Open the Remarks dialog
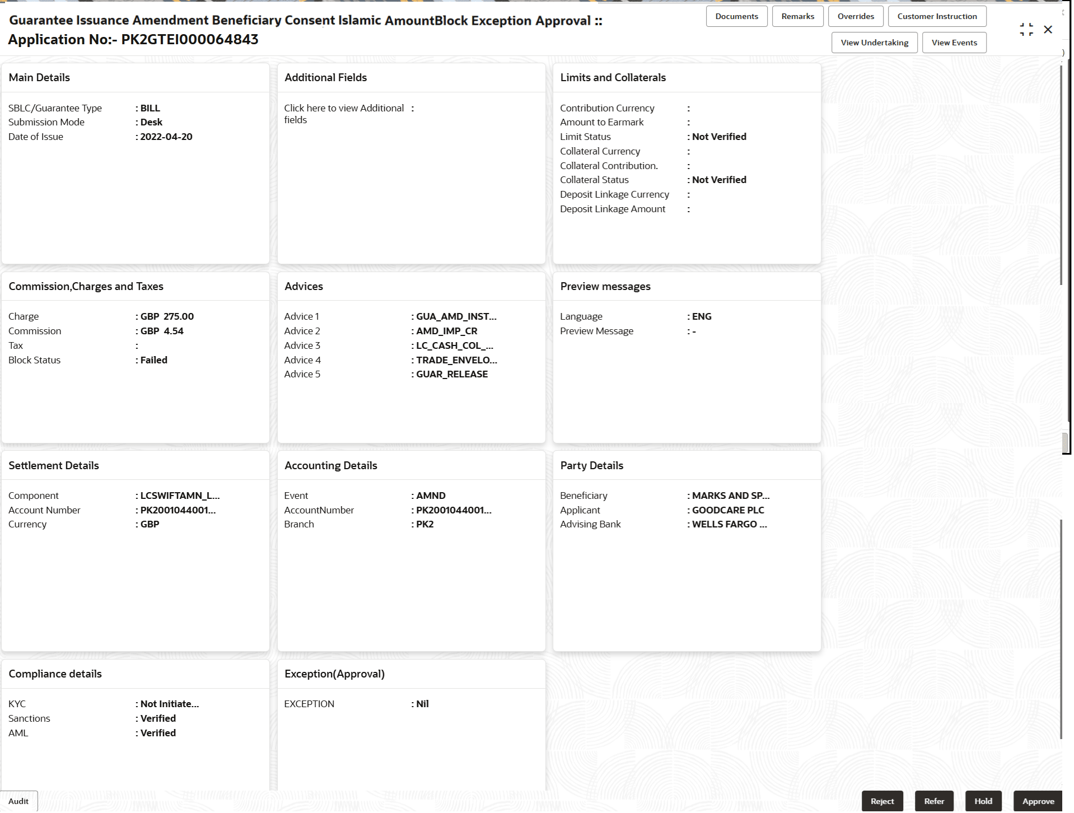 797,16
